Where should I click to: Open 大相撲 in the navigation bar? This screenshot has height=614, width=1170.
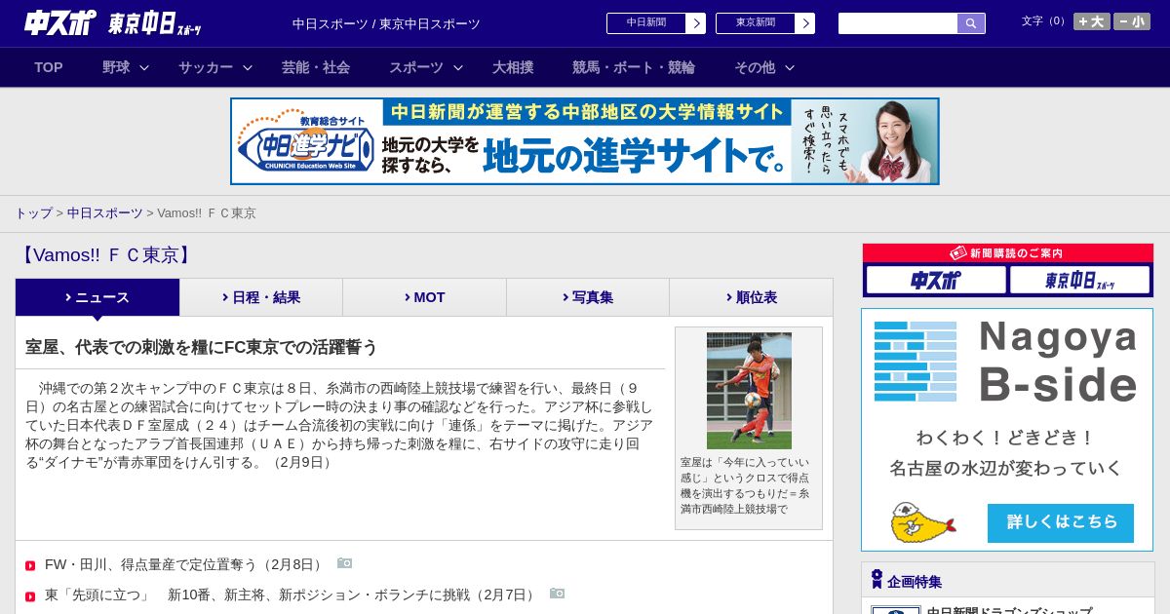pos(513,67)
